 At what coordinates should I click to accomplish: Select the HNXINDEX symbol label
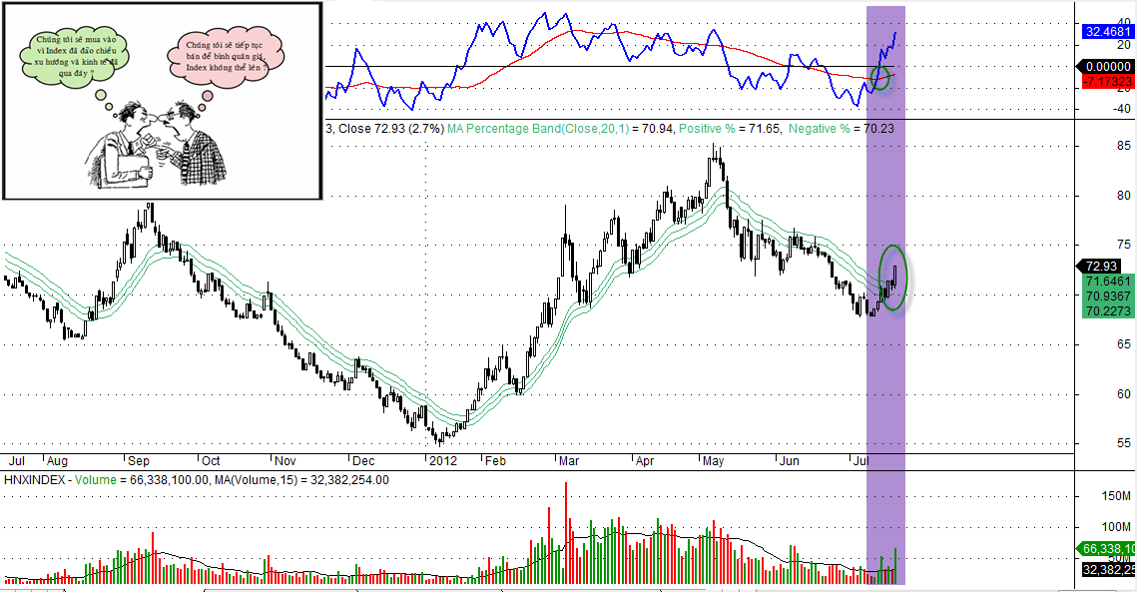36,480
